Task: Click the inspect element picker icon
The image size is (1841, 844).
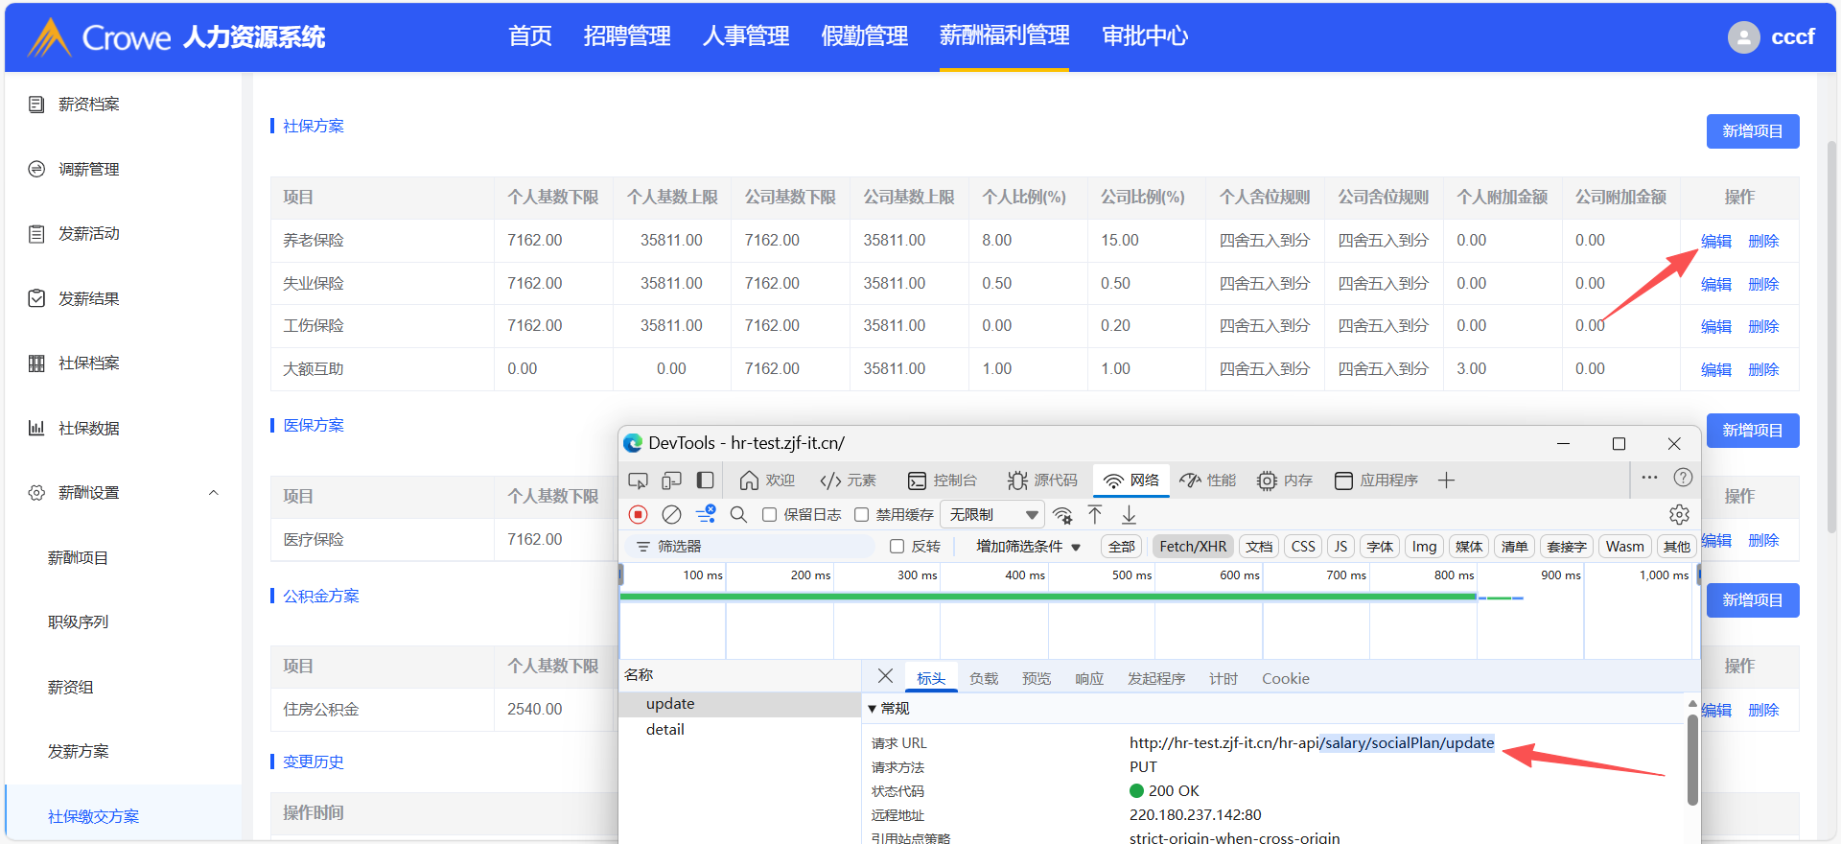Action: tap(638, 481)
